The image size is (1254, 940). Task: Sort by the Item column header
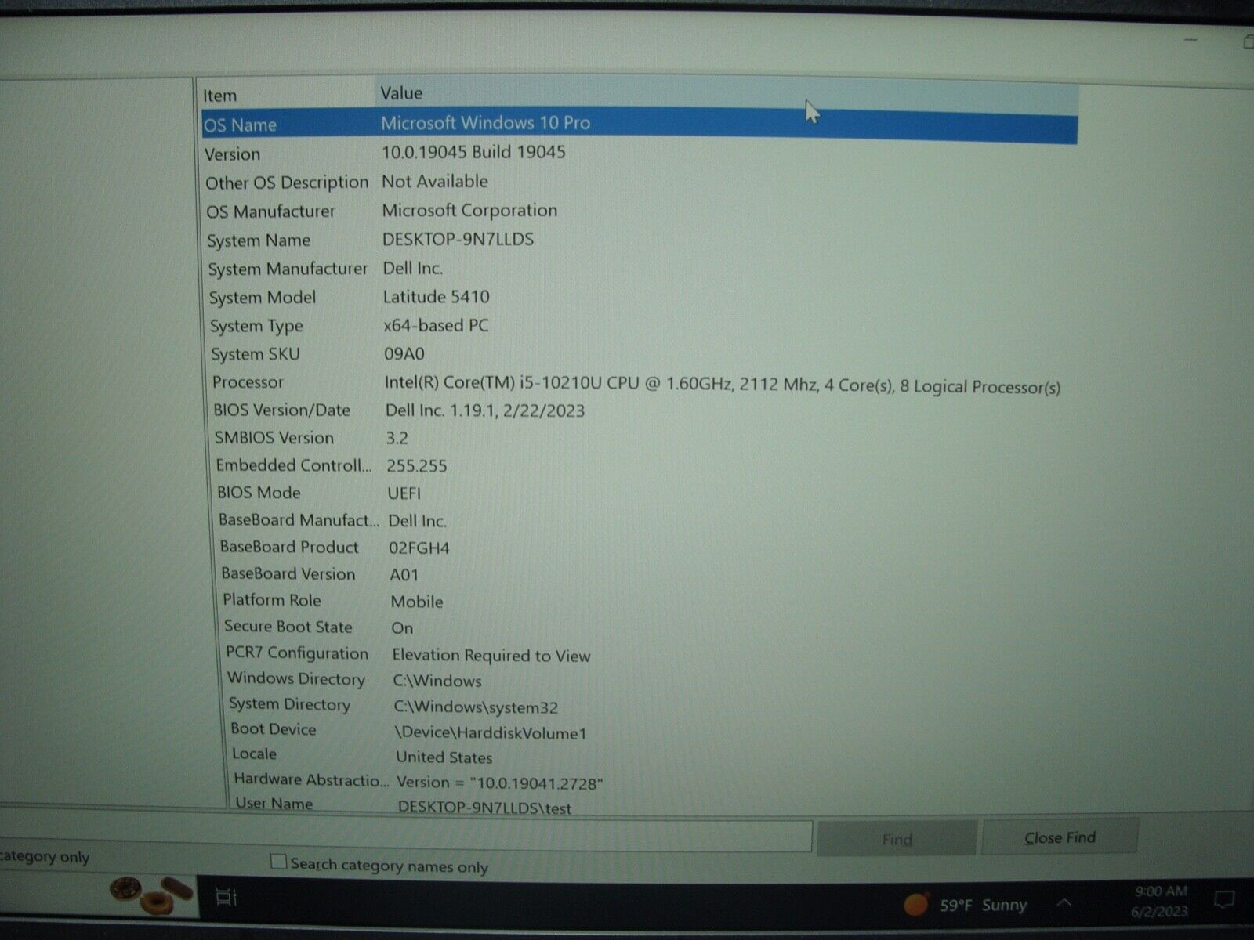pos(287,95)
